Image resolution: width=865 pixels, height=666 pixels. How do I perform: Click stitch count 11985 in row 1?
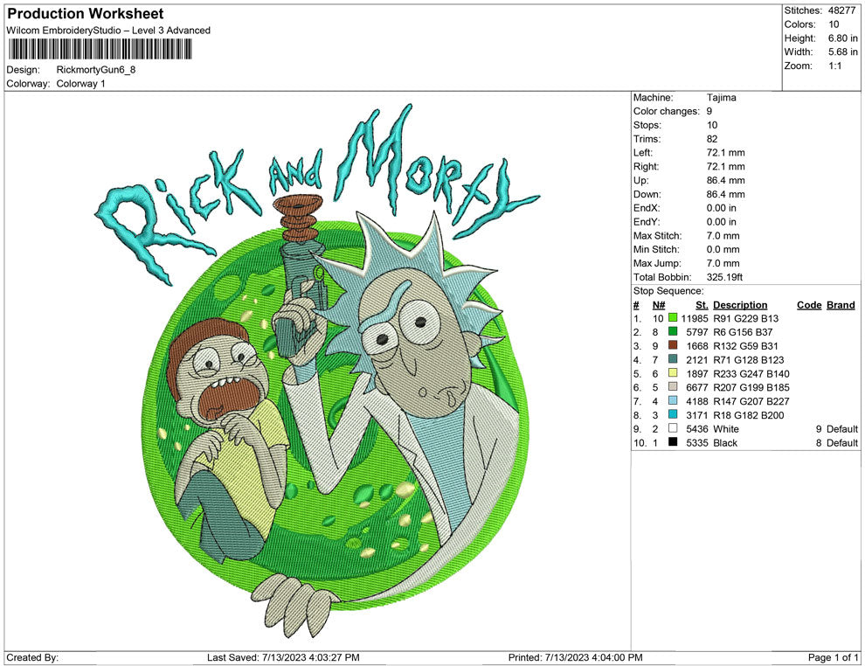pos(695,318)
